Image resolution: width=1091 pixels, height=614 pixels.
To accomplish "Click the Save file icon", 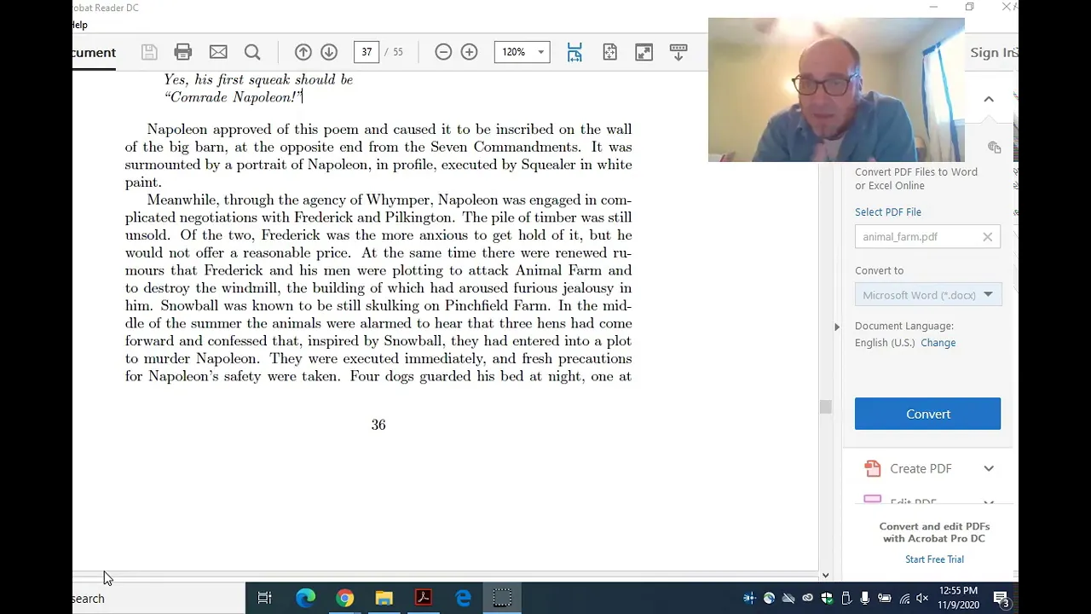I will pyautogui.click(x=149, y=52).
